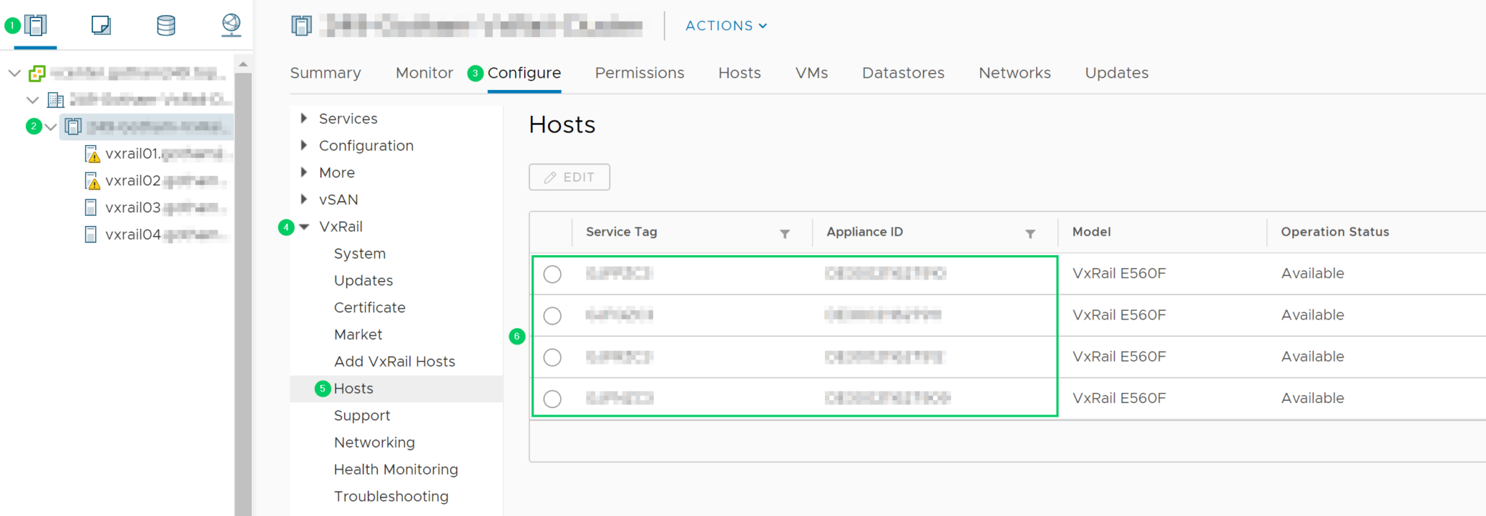
Task: Switch to the Monitor tab
Action: (x=424, y=72)
